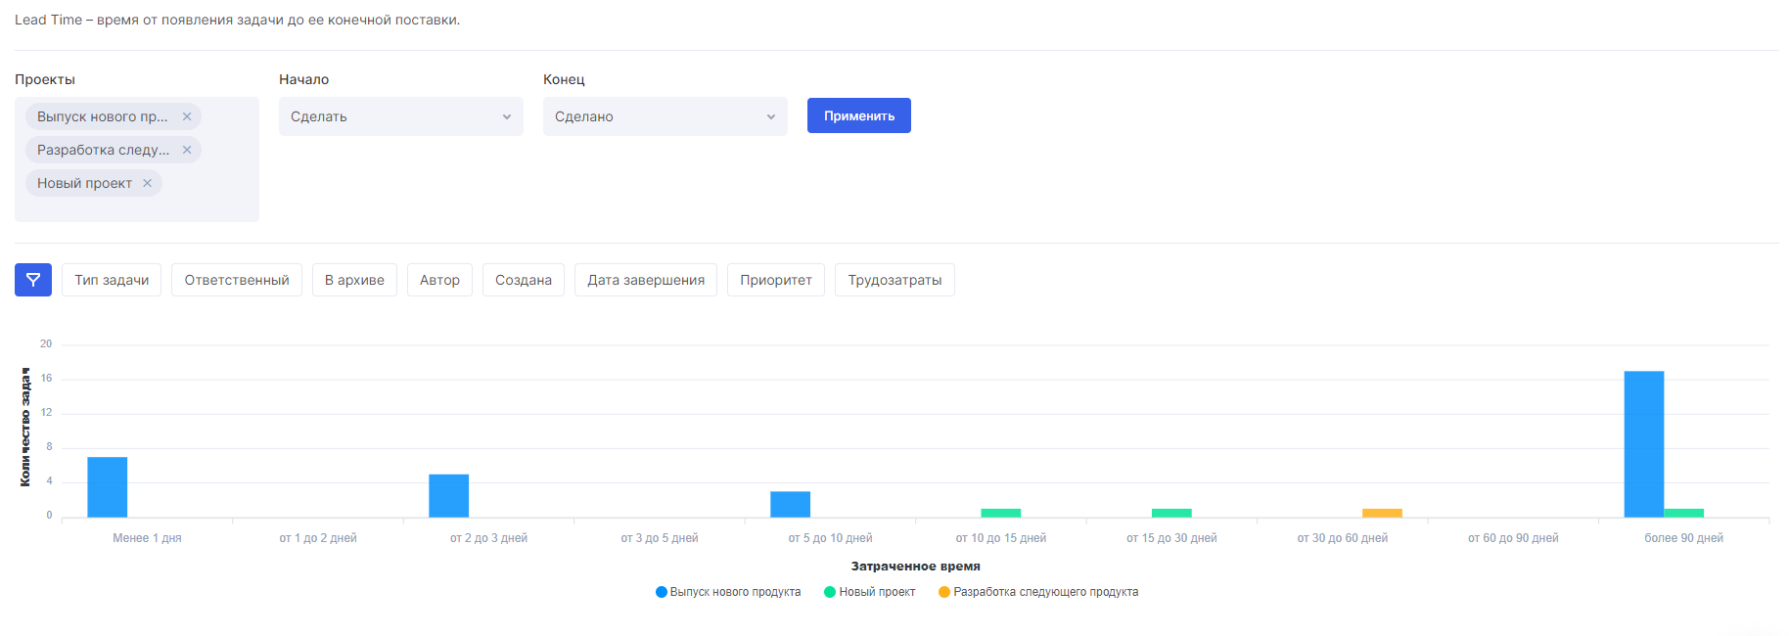Open the "Создана" date filter
The height and width of the screenshot is (636, 1789).
tap(524, 280)
